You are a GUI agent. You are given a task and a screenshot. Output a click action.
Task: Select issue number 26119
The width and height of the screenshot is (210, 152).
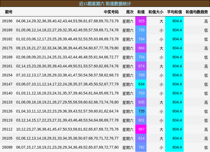click(x=7, y=120)
